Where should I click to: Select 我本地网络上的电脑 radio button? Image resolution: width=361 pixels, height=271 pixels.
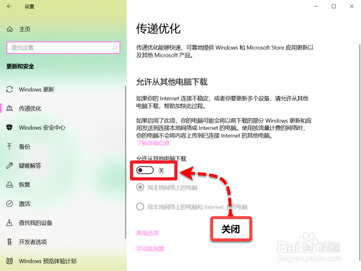pos(140,187)
